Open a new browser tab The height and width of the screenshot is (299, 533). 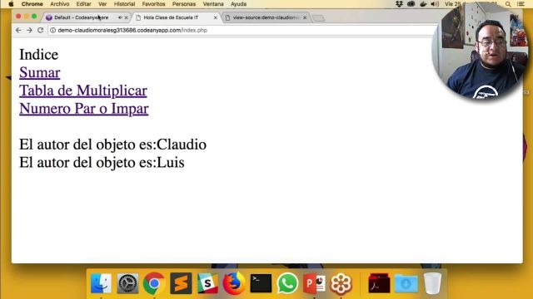coord(318,18)
